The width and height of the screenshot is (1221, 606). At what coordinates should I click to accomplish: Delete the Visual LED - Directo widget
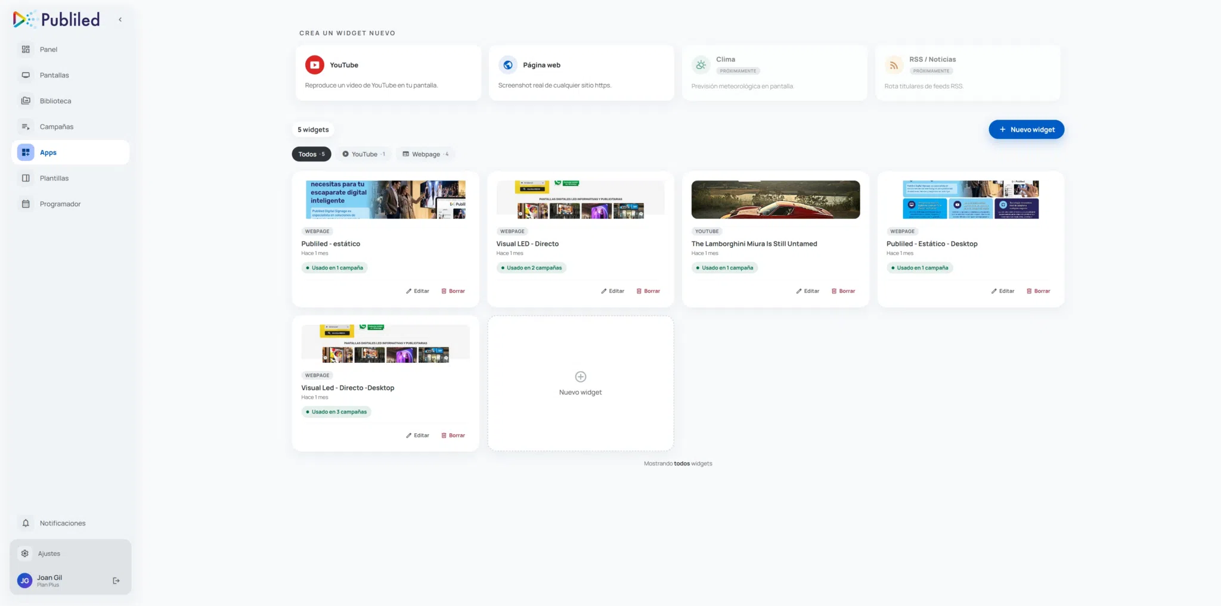pos(648,291)
